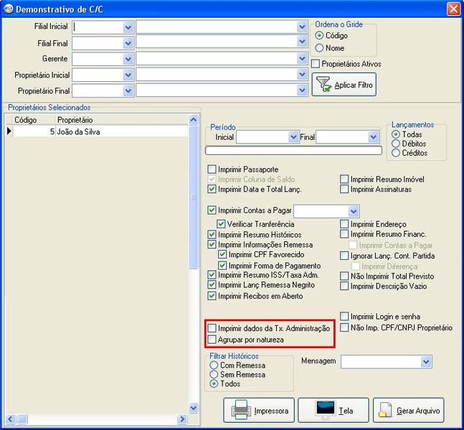Select the João da Silva row
464x430 pixels.
pos(100,131)
